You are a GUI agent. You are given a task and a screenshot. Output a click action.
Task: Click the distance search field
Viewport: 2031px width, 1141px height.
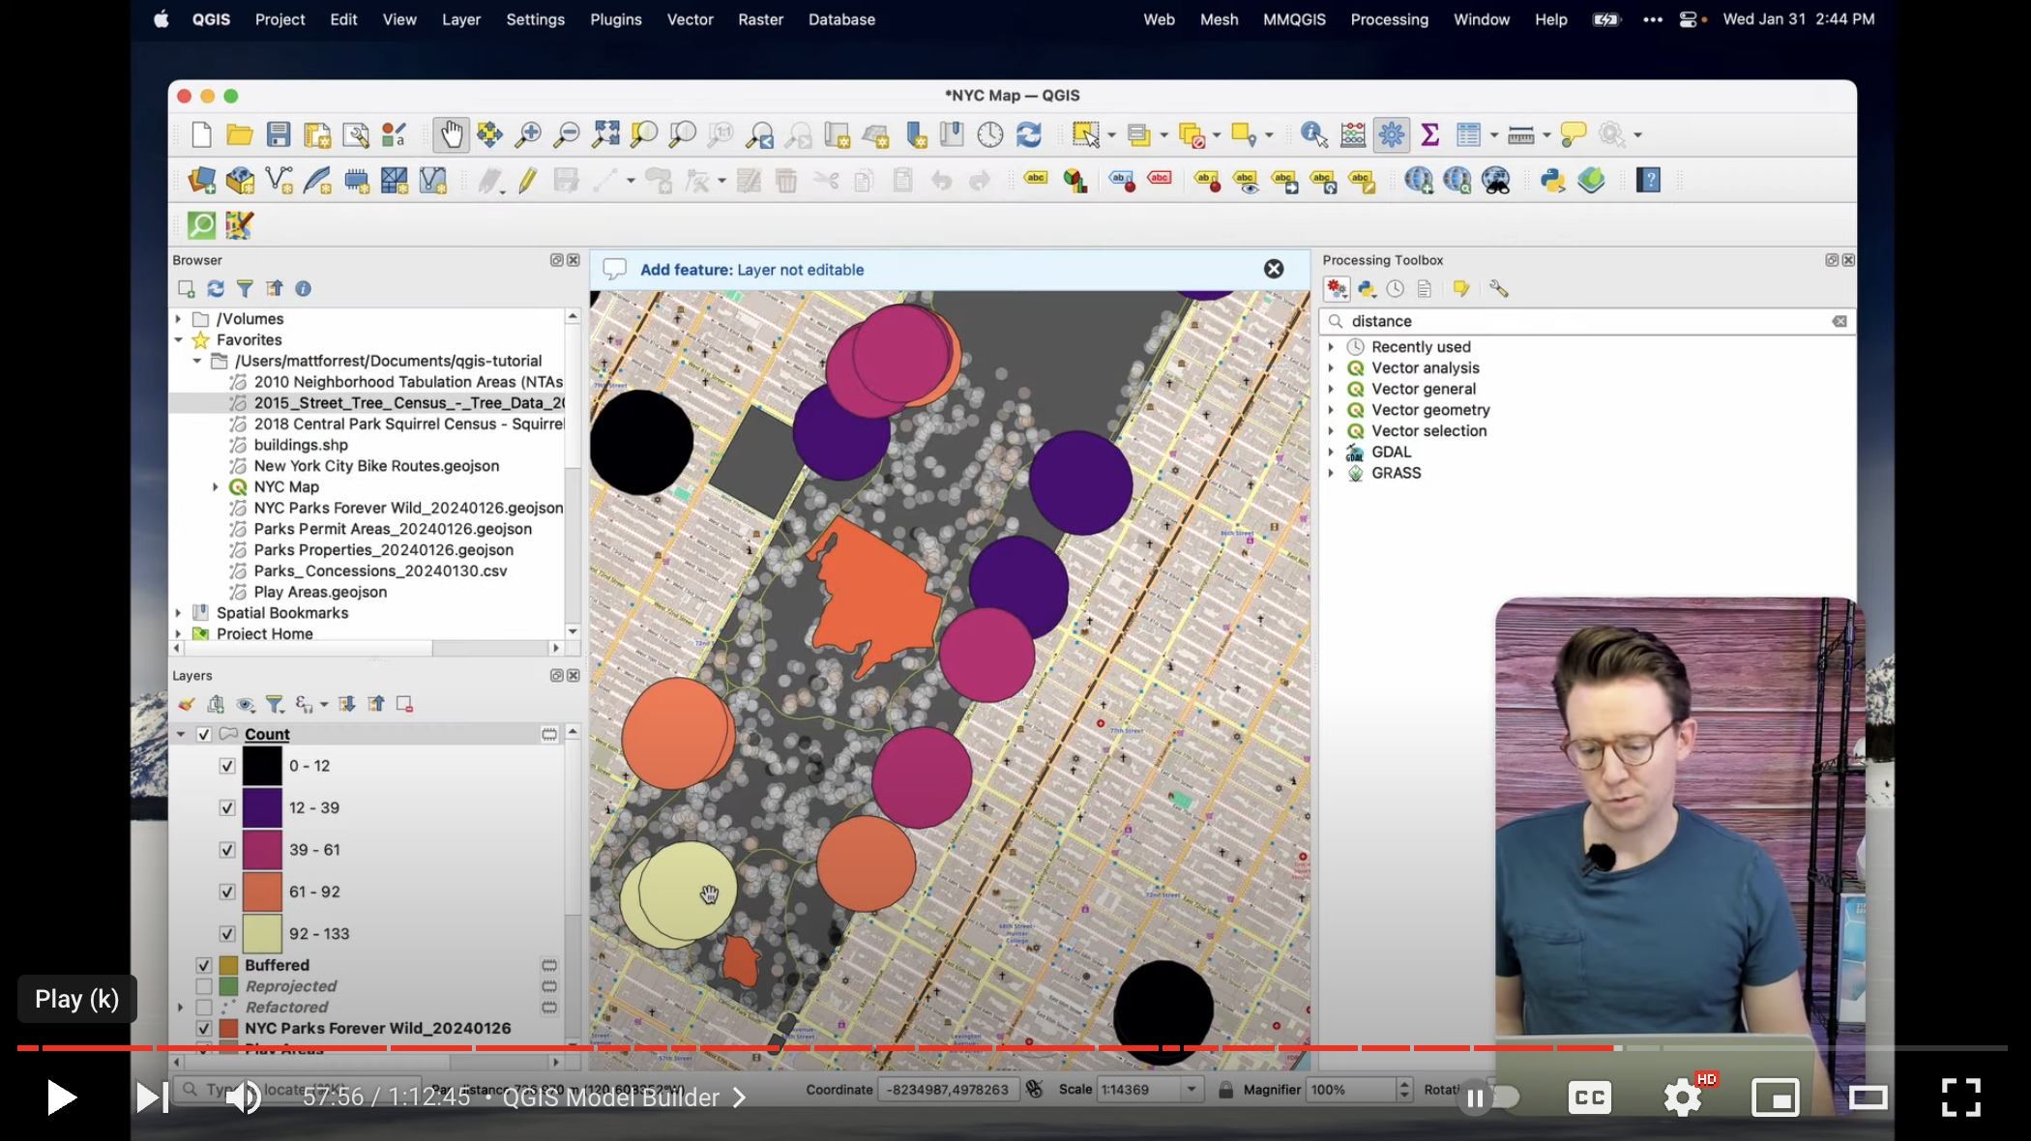[1586, 321]
